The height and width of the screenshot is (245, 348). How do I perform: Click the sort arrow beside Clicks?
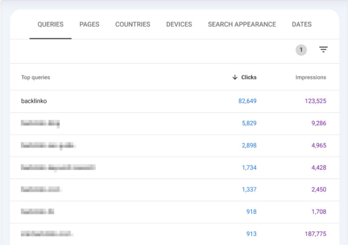235,77
